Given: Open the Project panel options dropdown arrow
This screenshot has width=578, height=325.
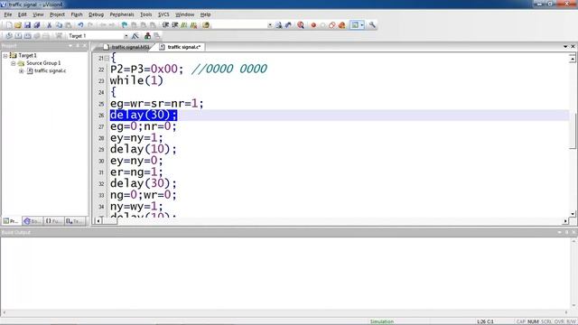Looking at the screenshot, I should coord(70,46).
